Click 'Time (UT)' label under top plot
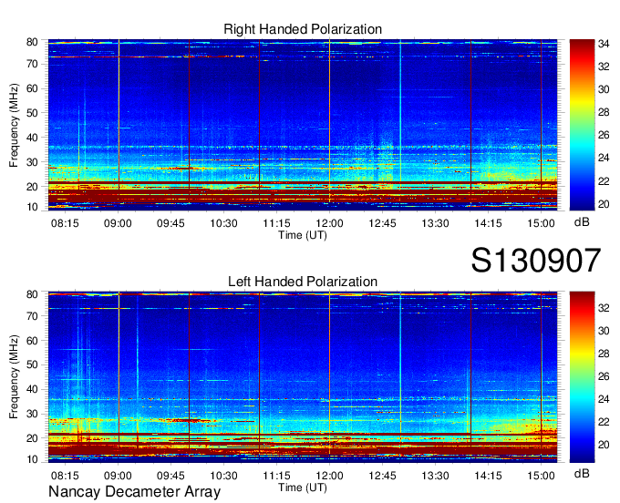 click(x=303, y=235)
